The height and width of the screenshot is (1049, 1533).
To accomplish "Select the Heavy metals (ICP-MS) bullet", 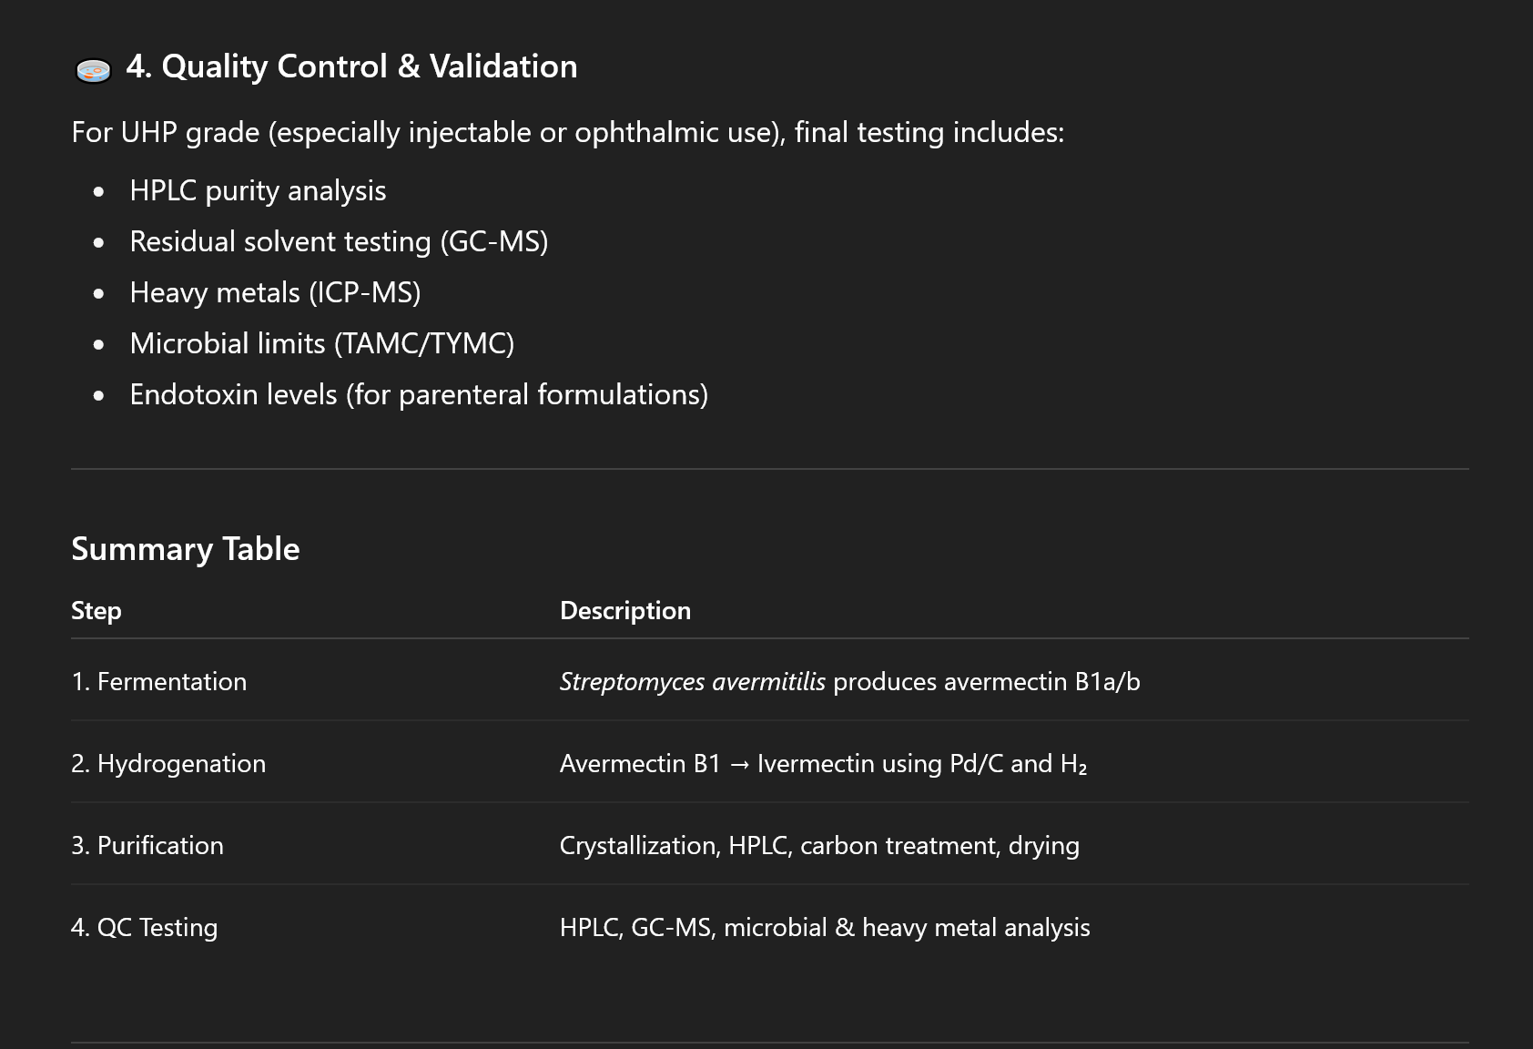I will 275,293.
